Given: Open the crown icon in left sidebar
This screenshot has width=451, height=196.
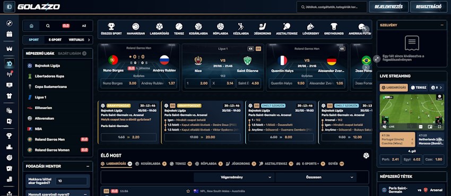Looking at the screenshot, I should coord(9,49).
